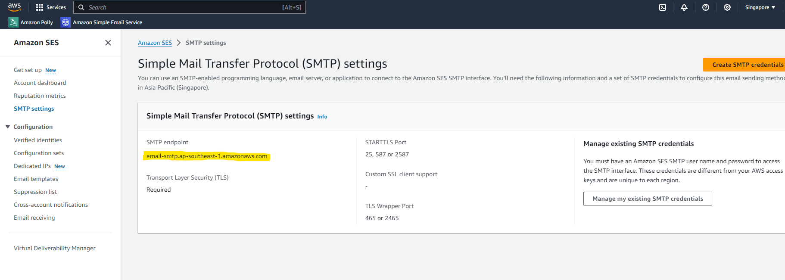The image size is (785, 280).
Task: Open Reputation metrics
Action: click(40, 96)
